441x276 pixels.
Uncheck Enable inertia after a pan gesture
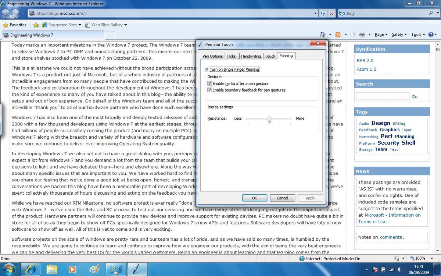click(209, 84)
